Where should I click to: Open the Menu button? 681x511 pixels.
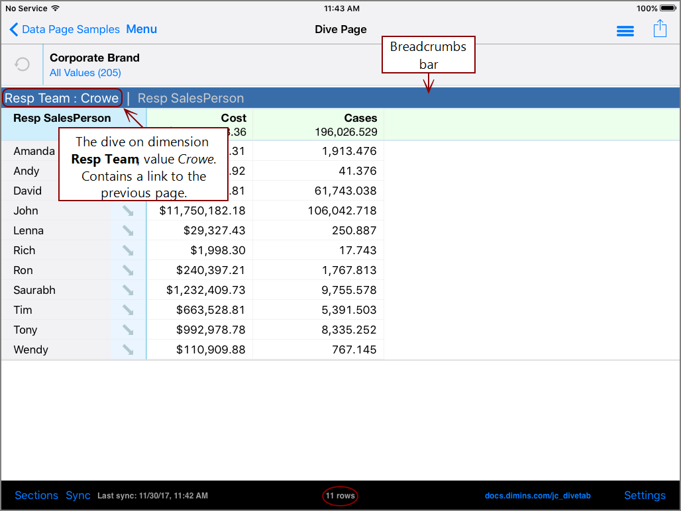(141, 30)
